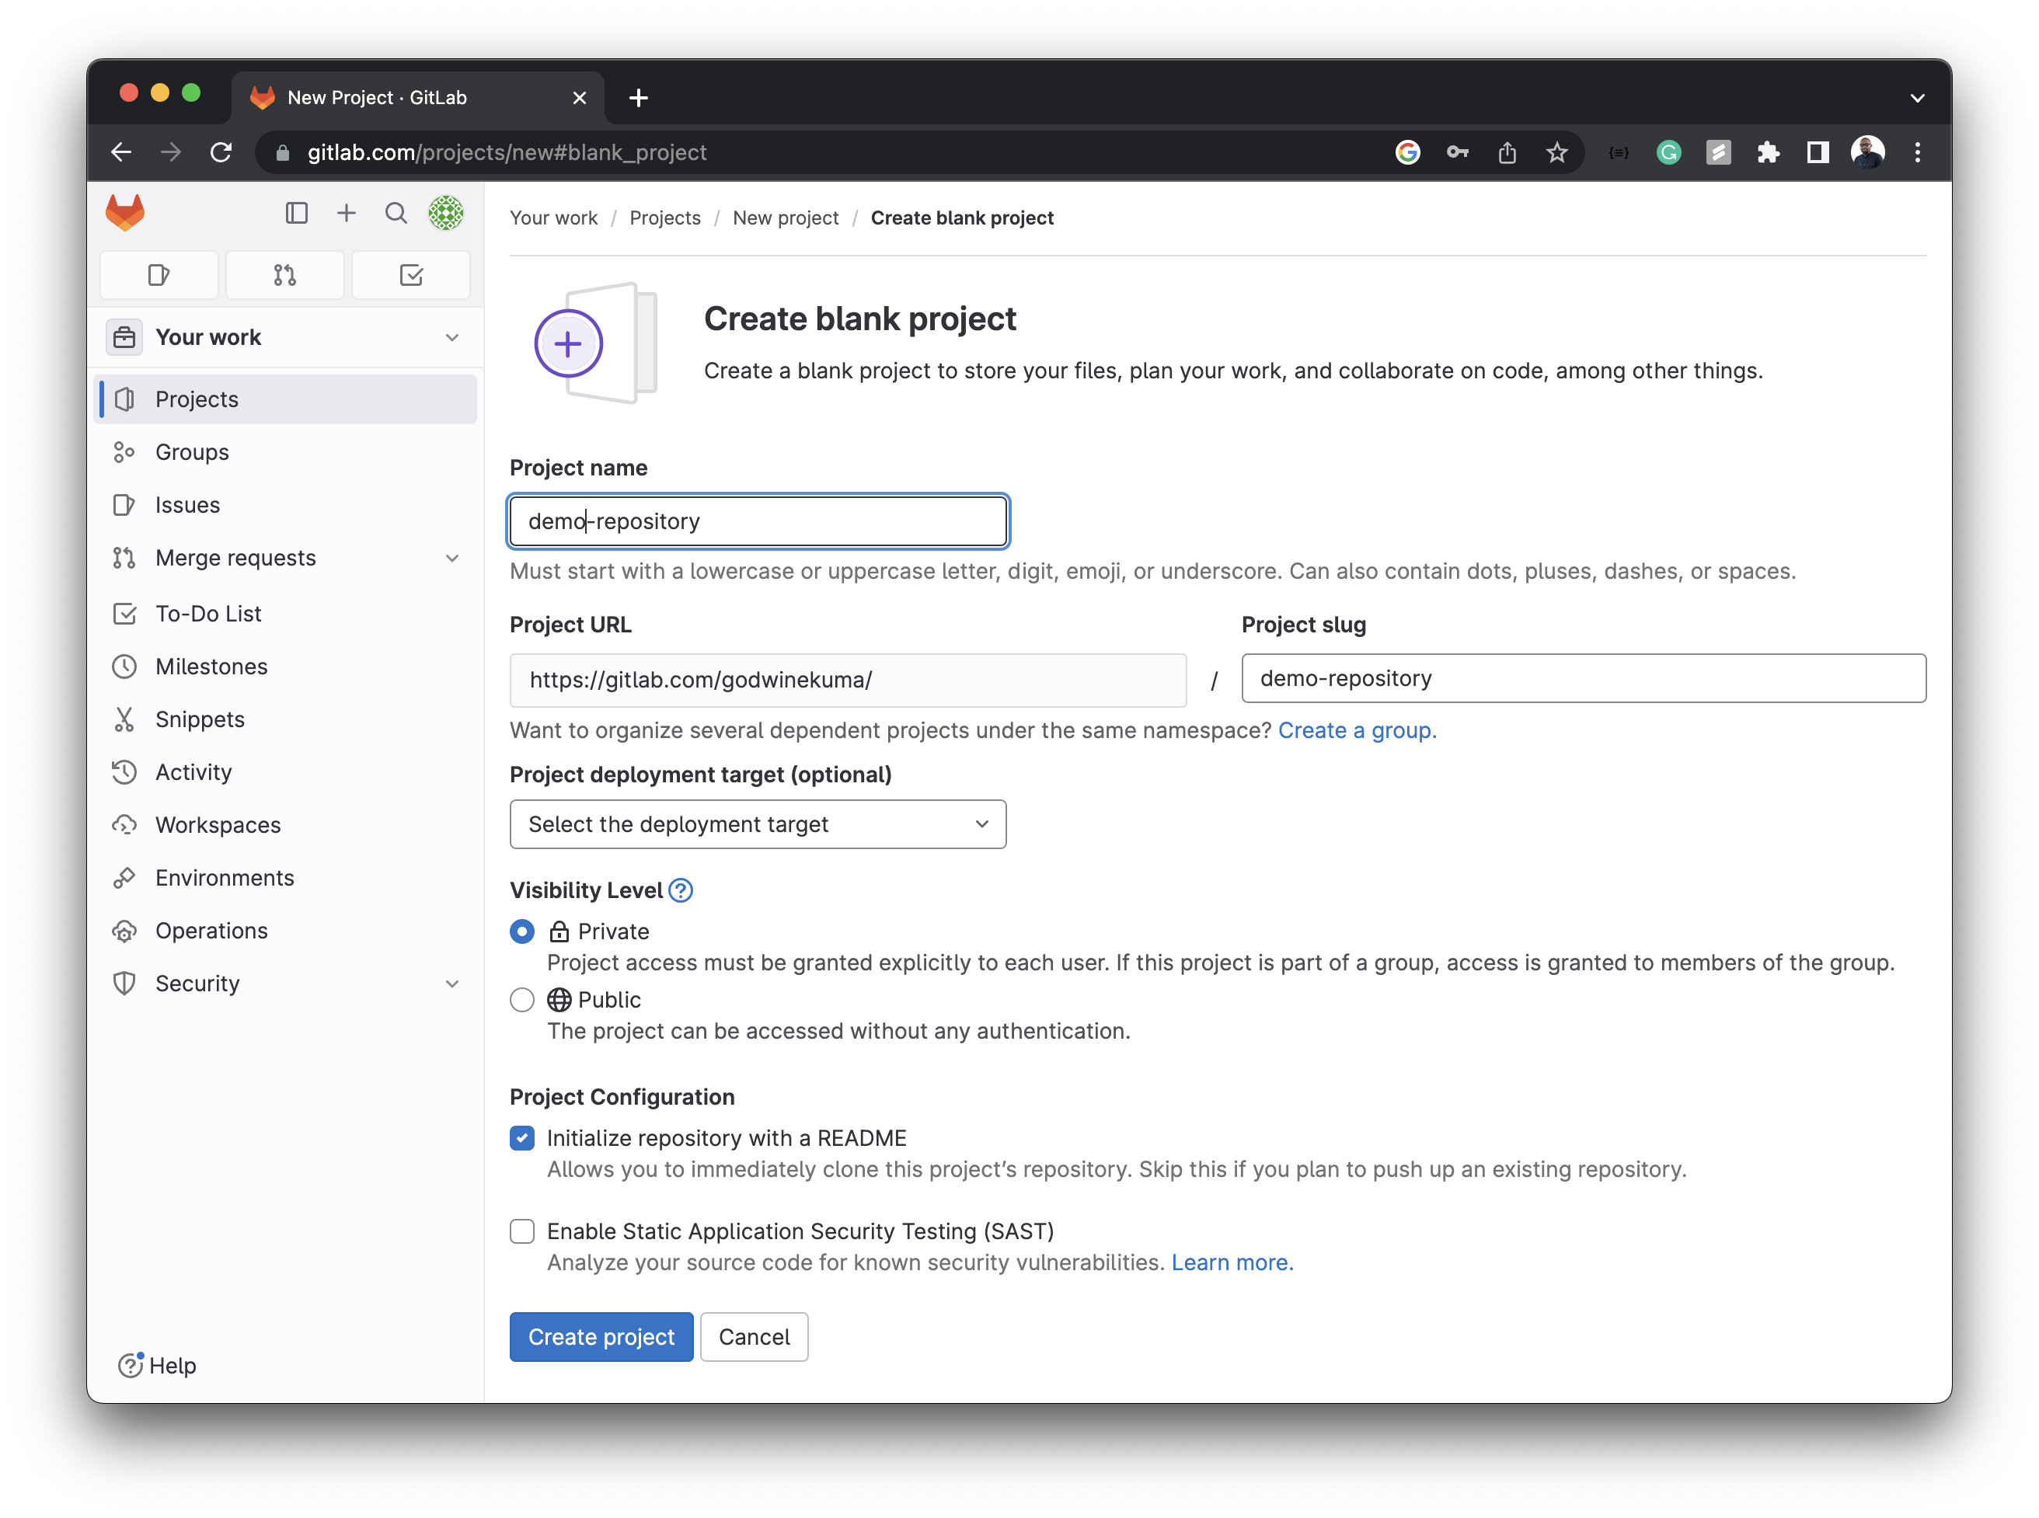Image resolution: width=2039 pixels, height=1518 pixels.
Task: Follow the Create a group link
Action: coord(1356,730)
